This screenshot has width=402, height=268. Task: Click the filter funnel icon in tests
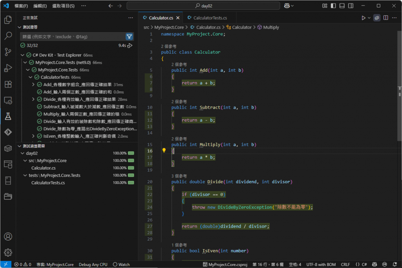129,36
